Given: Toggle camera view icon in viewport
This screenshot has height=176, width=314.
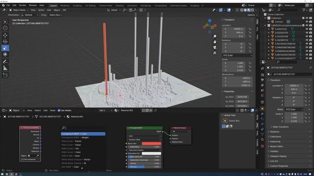Looking at the screenshot, I should pyautogui.click(x=215, y=47).
